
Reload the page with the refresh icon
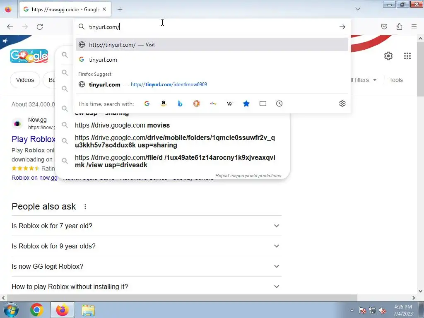40,27
